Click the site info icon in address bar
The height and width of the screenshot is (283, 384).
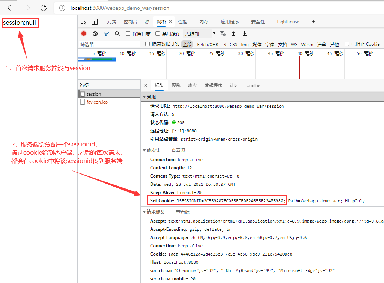click(x=62, y=8)
